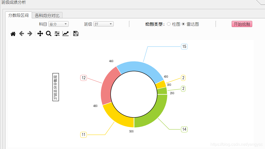The height and width of the screenshot is (149, 265).
Task: Open the 班级 dropdown showing 27
Action: [103, 24]
